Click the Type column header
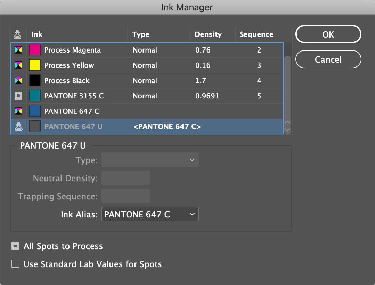The width and height of the screenshot is (375, 285). 159,34
